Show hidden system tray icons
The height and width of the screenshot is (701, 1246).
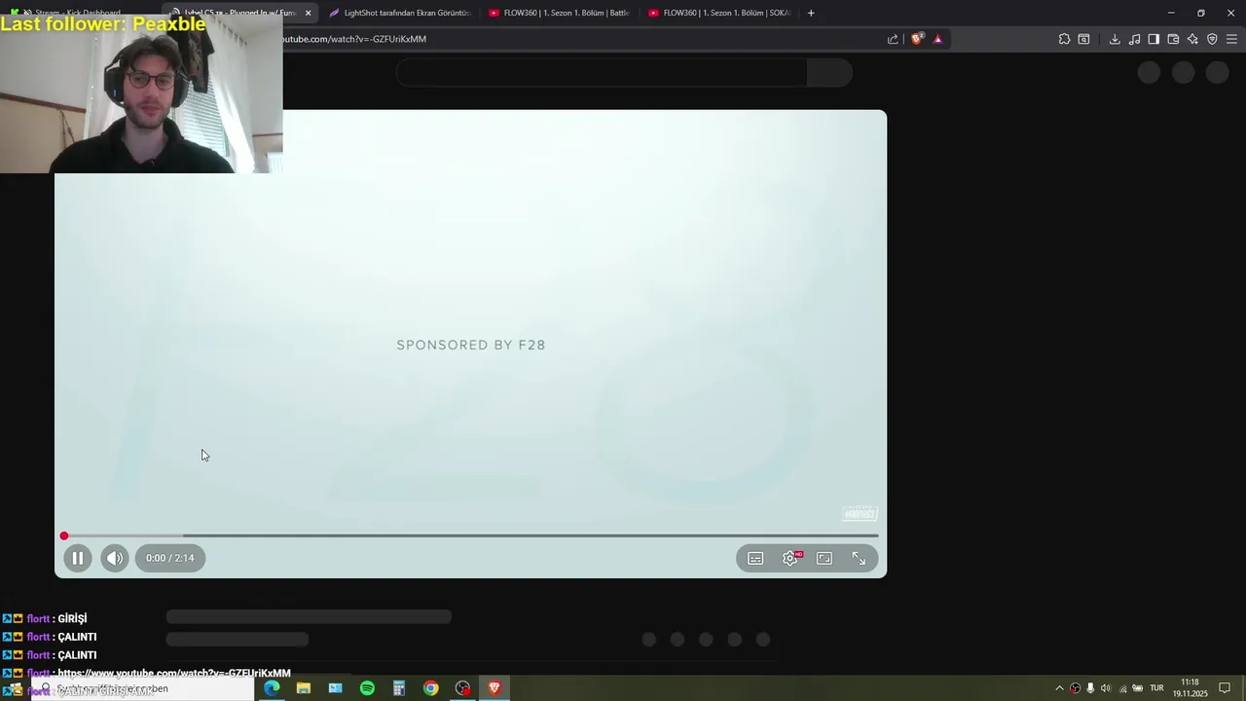pos(1059,688)
